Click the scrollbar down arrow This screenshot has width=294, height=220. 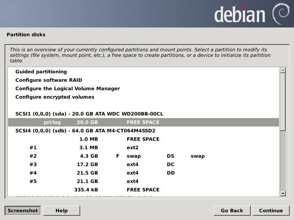coord(283,193)
